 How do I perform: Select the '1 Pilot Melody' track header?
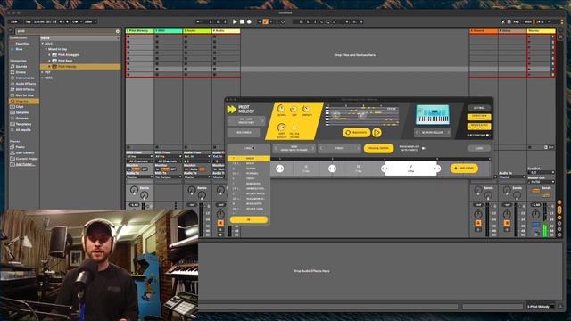pos(140,31)
